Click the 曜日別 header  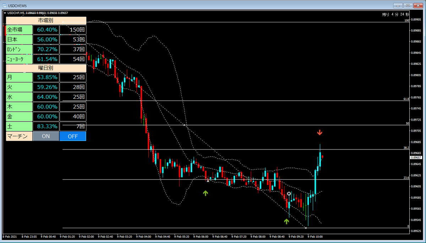[46, 68]
